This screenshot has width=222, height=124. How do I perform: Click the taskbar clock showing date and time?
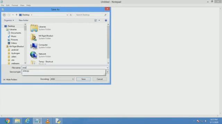[x=214, y=121]
